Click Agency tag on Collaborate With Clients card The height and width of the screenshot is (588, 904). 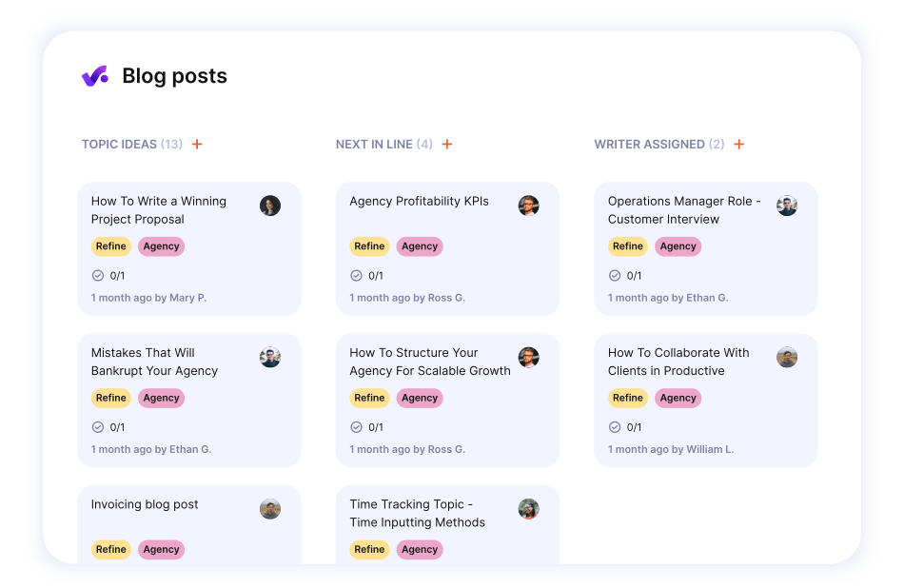coord(678,398)
